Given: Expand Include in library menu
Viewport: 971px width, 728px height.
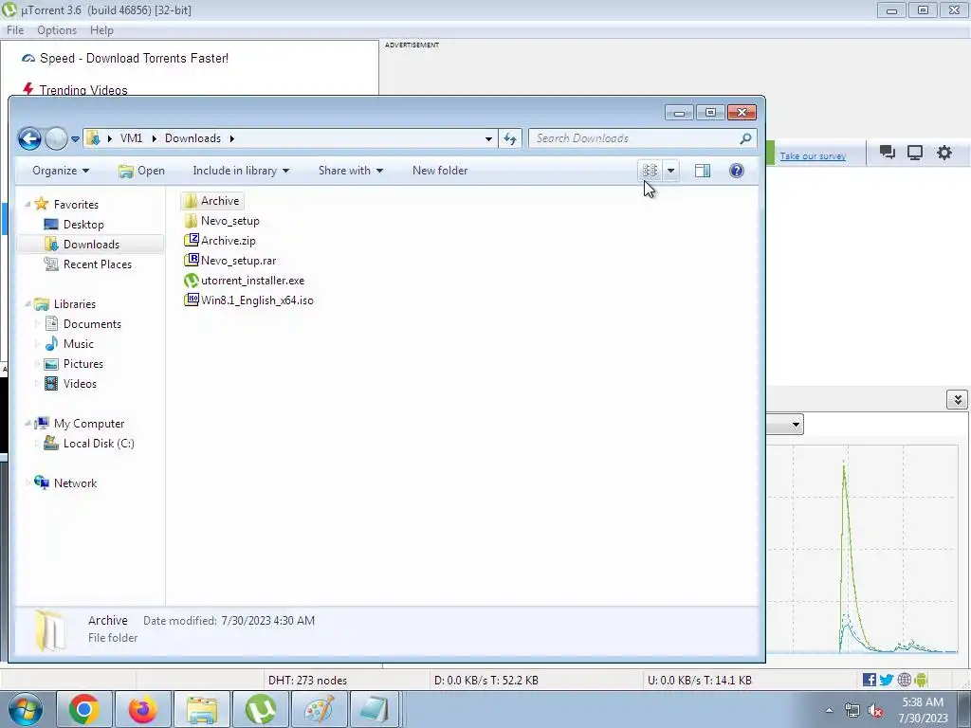Looking at the screenshot, I should 241,171.
